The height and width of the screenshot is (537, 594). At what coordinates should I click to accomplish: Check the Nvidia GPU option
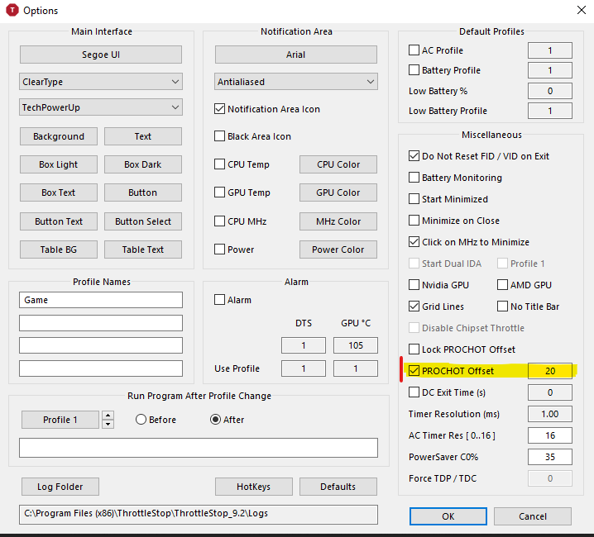tap(414, 284)
